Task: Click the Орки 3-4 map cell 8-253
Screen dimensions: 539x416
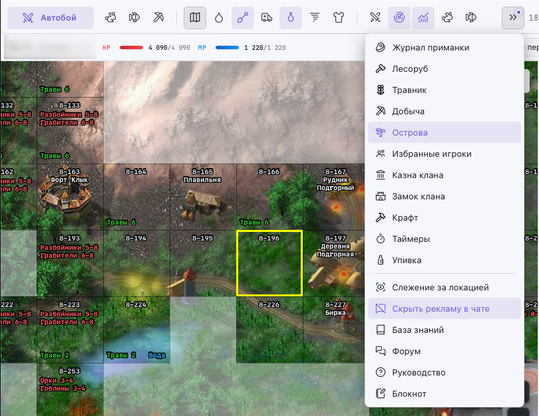Action: click(x=70, y=389)
